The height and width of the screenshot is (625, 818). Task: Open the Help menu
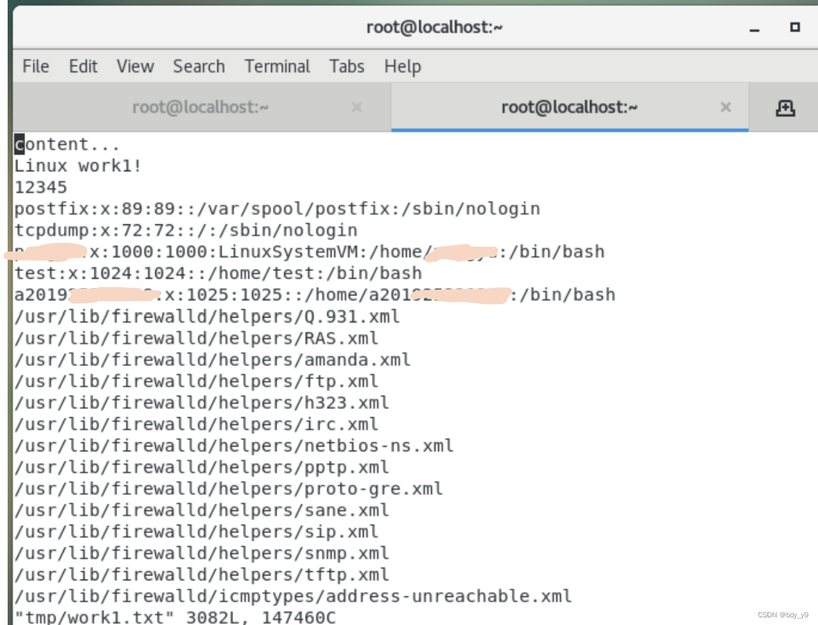tap(402, 66)
